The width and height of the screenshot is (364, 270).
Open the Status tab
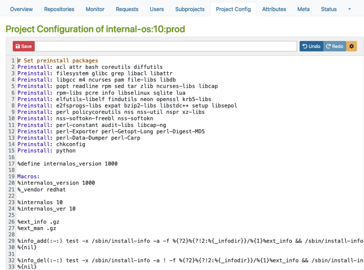[x=329, y=9]
